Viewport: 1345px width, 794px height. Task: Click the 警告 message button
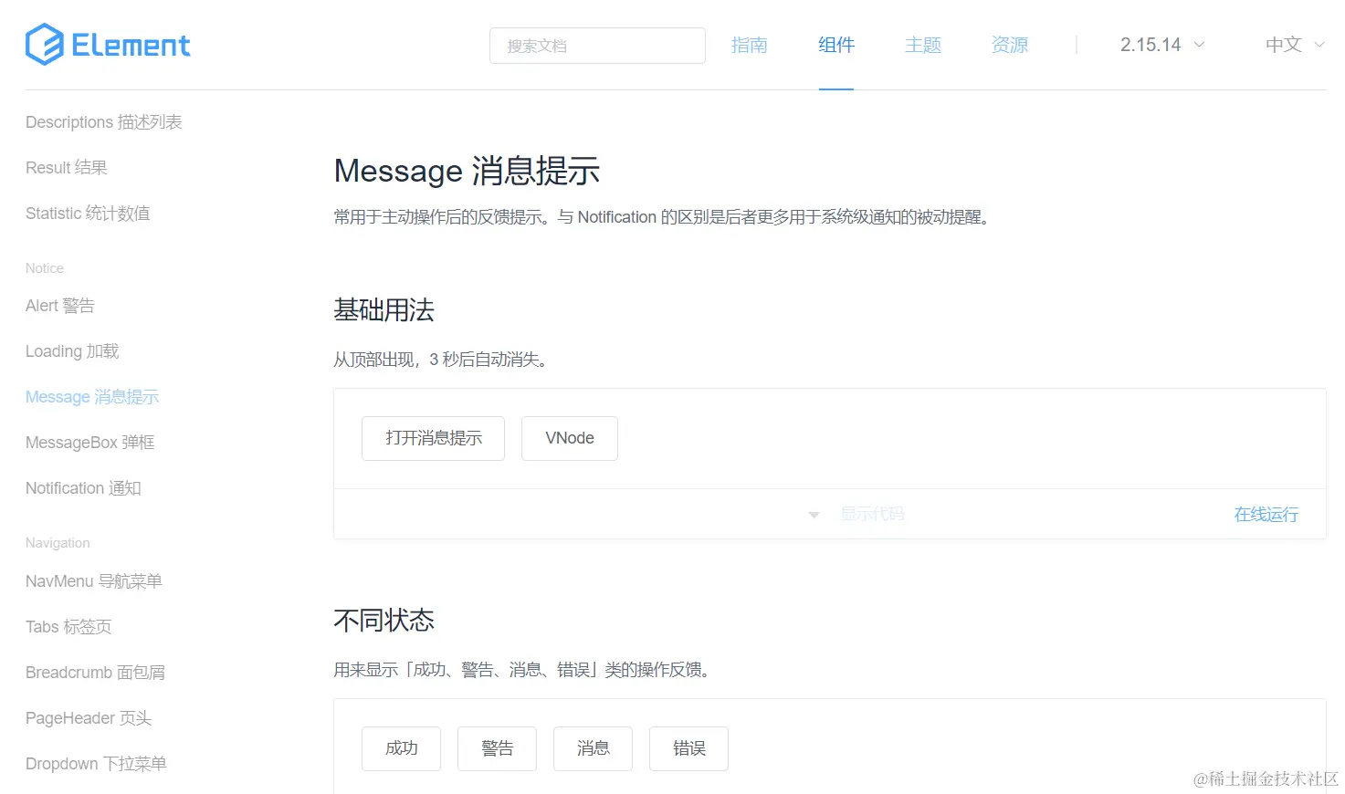click(x=498, y=748)
